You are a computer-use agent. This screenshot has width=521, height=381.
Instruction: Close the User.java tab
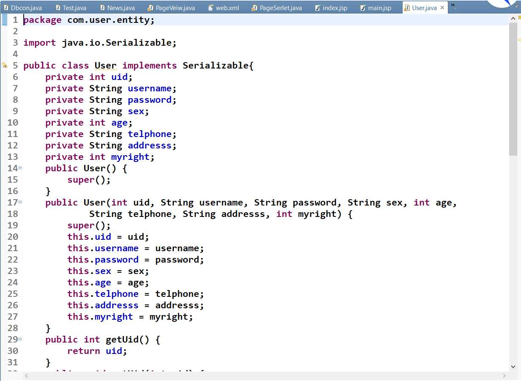point(442,8)
